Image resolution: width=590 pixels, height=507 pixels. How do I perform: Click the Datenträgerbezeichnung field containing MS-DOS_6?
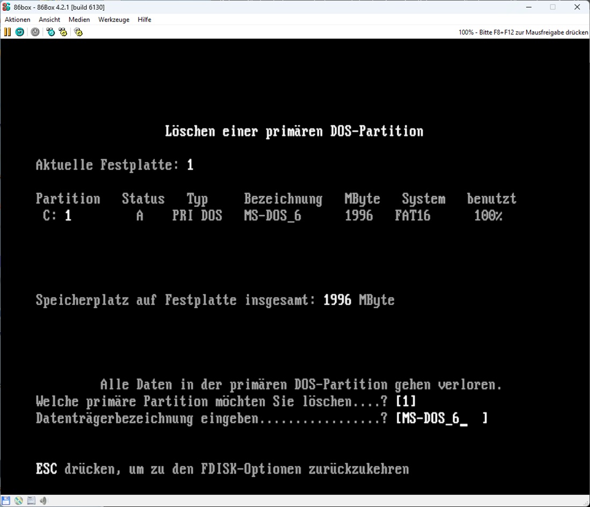click(x=441, y=419)
